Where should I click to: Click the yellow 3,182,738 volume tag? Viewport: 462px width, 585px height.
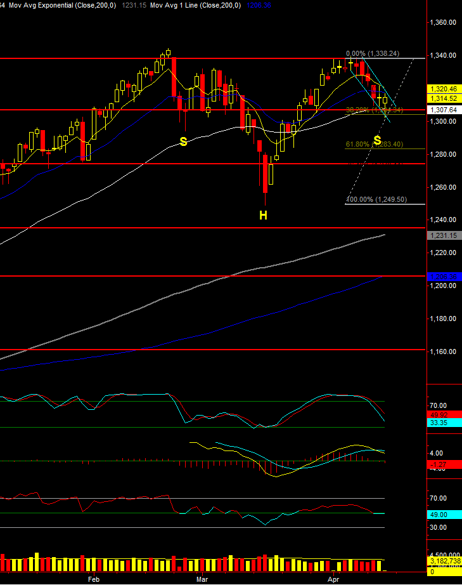tap(443, 562)
